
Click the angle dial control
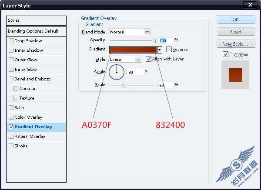pos(117,72)
